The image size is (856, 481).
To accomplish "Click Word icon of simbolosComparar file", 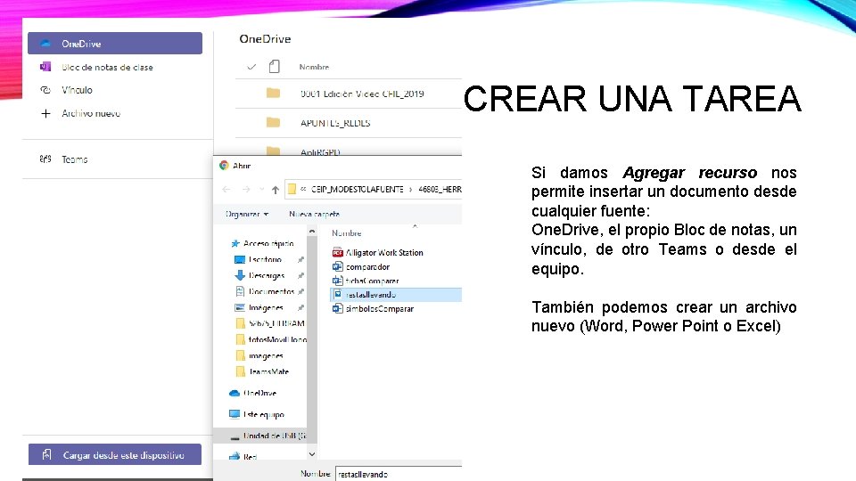I will click(x=337, y=309).
